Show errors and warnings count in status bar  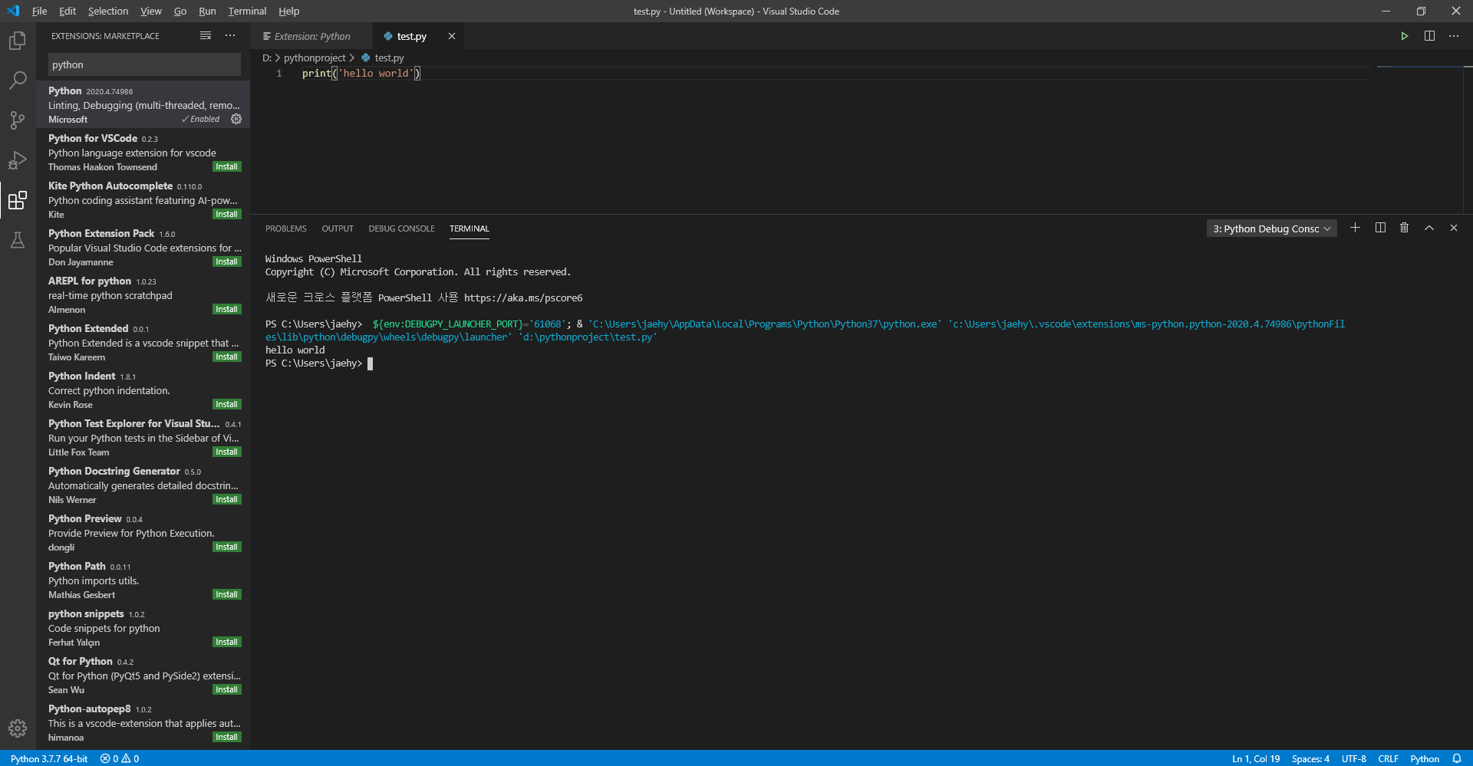click(x=120, y=758)
